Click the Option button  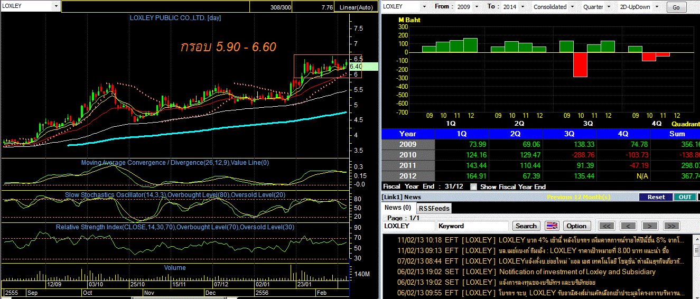[x=576, y=226]
